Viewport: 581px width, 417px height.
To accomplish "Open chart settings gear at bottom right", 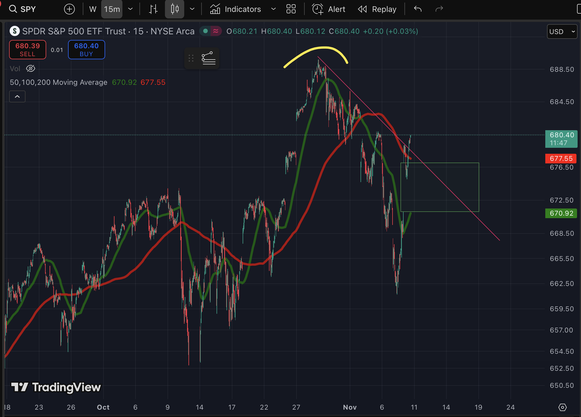I will (x=562, y=407).
